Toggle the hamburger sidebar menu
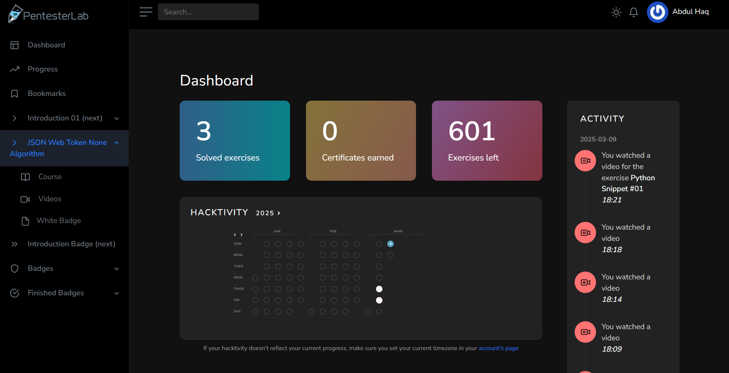 click(146, 12)
